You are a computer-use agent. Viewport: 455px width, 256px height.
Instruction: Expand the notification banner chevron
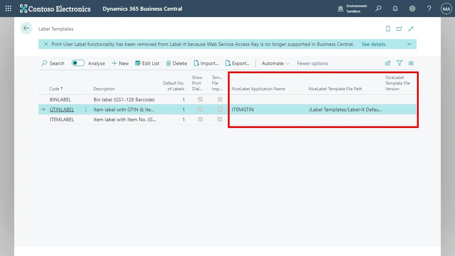pyautogui.click(x=409, y=44)
